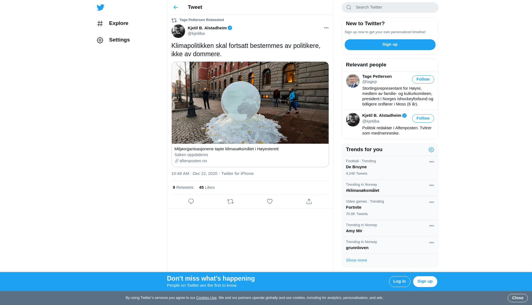Image resolution: width=532 pixels, height=305 pixels.
Task: Show more trends
Action: pos(356,260)
